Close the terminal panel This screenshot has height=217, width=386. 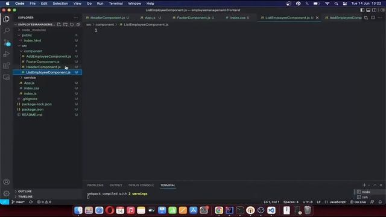click(x=381, y=185)
